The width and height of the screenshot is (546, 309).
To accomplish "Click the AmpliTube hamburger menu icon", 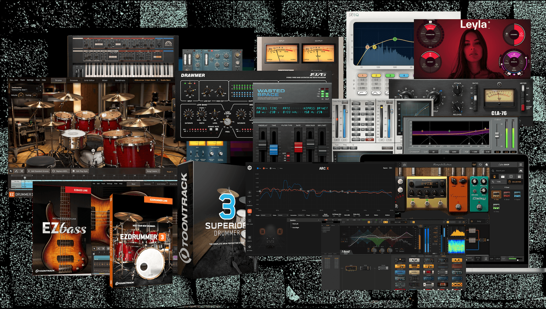I will click(x=520, y=165).
